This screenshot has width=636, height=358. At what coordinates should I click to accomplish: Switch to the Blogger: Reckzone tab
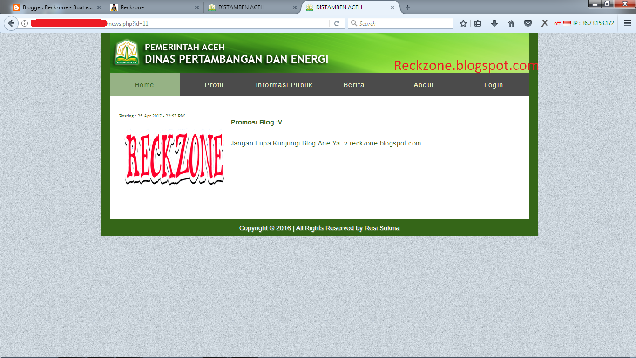(x=56, y=7)
